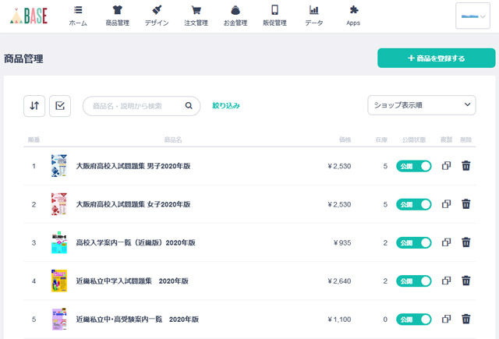Click thumbnail of 高校入学案内一覧（近畿版）
Screen dimensions: 499x339
pos(59,242)
